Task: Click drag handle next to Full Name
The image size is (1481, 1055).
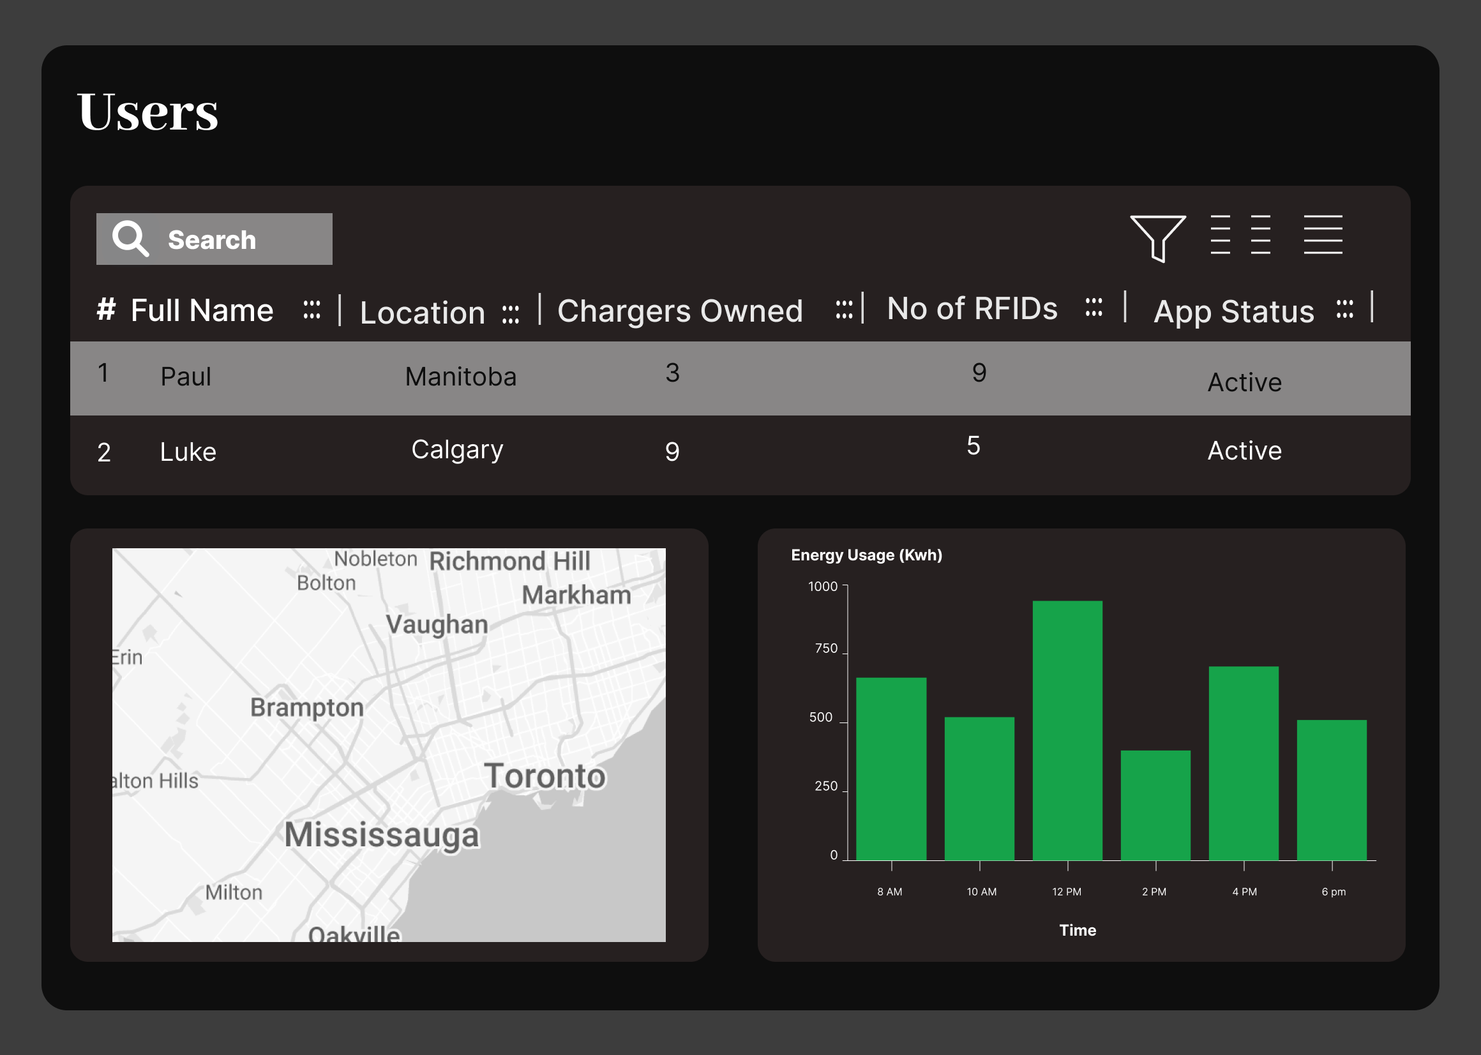Action: 312,310
